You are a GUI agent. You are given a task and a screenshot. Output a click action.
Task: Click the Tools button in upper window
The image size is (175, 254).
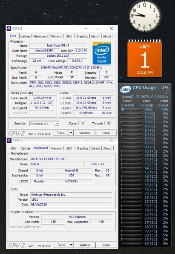click(61, 133)
